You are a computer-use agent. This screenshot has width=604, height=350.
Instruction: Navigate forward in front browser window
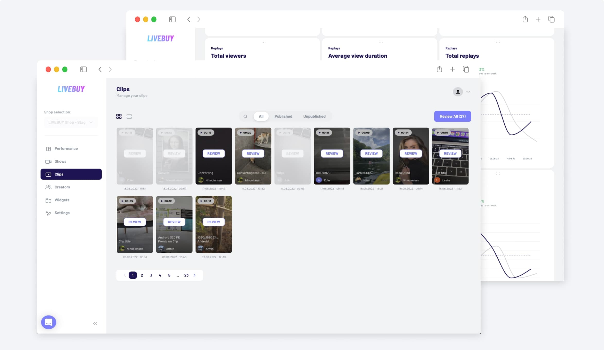[110, 69]
